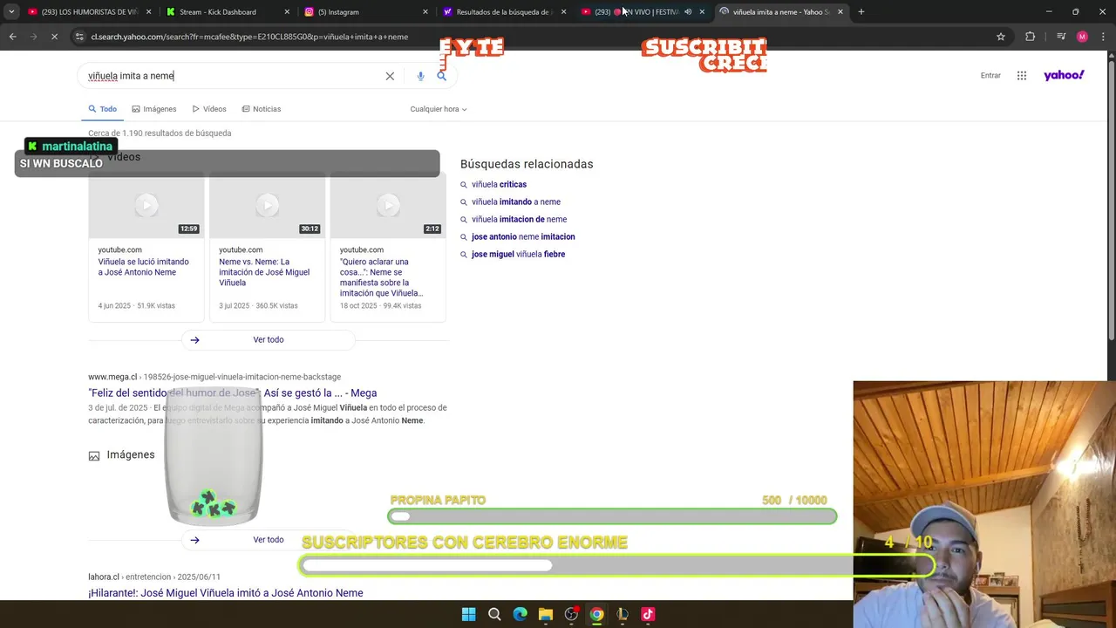Open related search viñuela criticas
Image resolution: width=1116 pixels, height=628 pixels.
coord(499,184)
